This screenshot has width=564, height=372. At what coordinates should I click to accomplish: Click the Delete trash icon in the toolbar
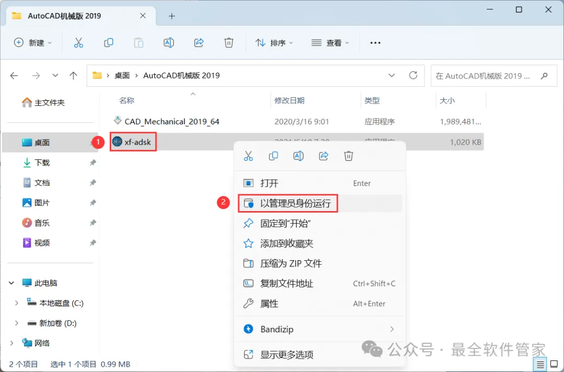229,43
